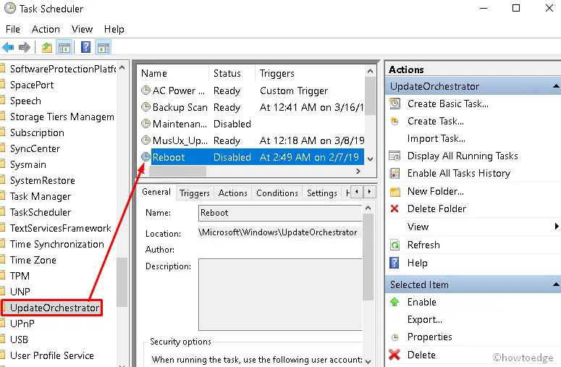The height and width of the screenshot is (367, 561).
Task: Click the clock icon beside Backup Scan task
Action: click(145, 106)
